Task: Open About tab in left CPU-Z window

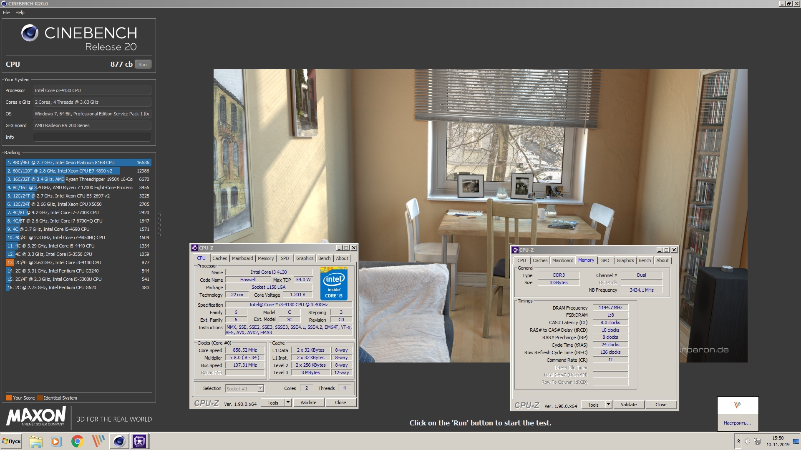Action: pos(342,258)
